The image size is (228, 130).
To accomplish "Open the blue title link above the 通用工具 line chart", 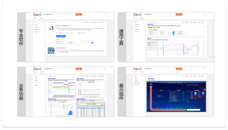I will click(x=149, y=39).
